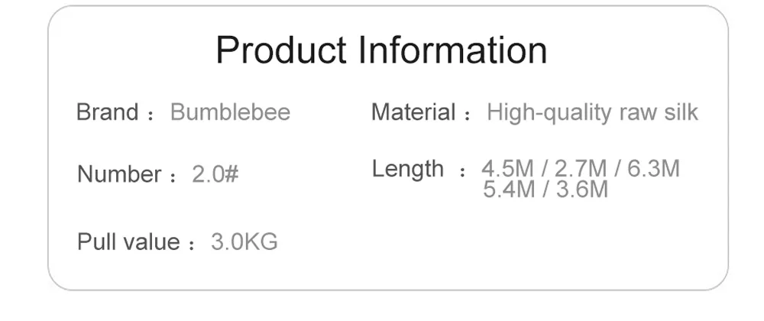Viewport: 764px width, 321px height.
Task: Click the colon after Brand
Action: pos(151,115)
